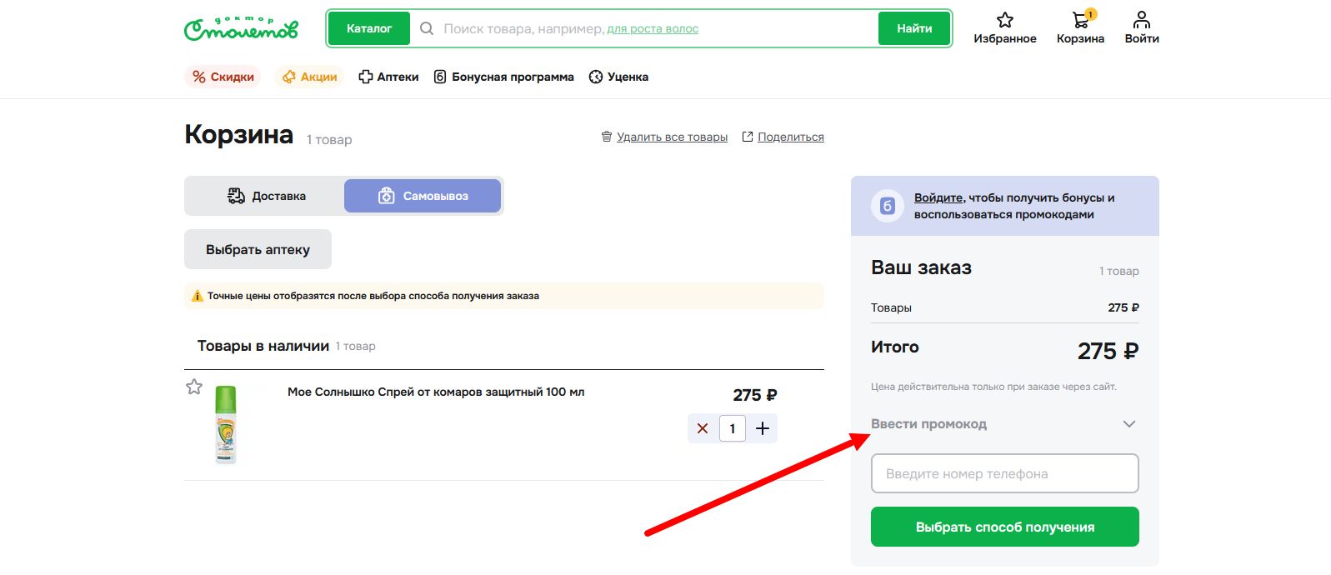Open the Избранное star icon in header
This screenshot has height=575, width=1331.
coord(1004,20)
